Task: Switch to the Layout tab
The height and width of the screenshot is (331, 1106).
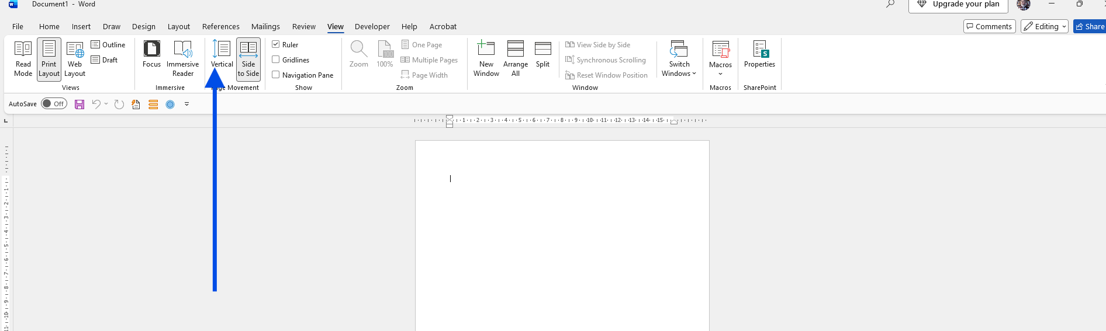Action: tap(179, 26)
